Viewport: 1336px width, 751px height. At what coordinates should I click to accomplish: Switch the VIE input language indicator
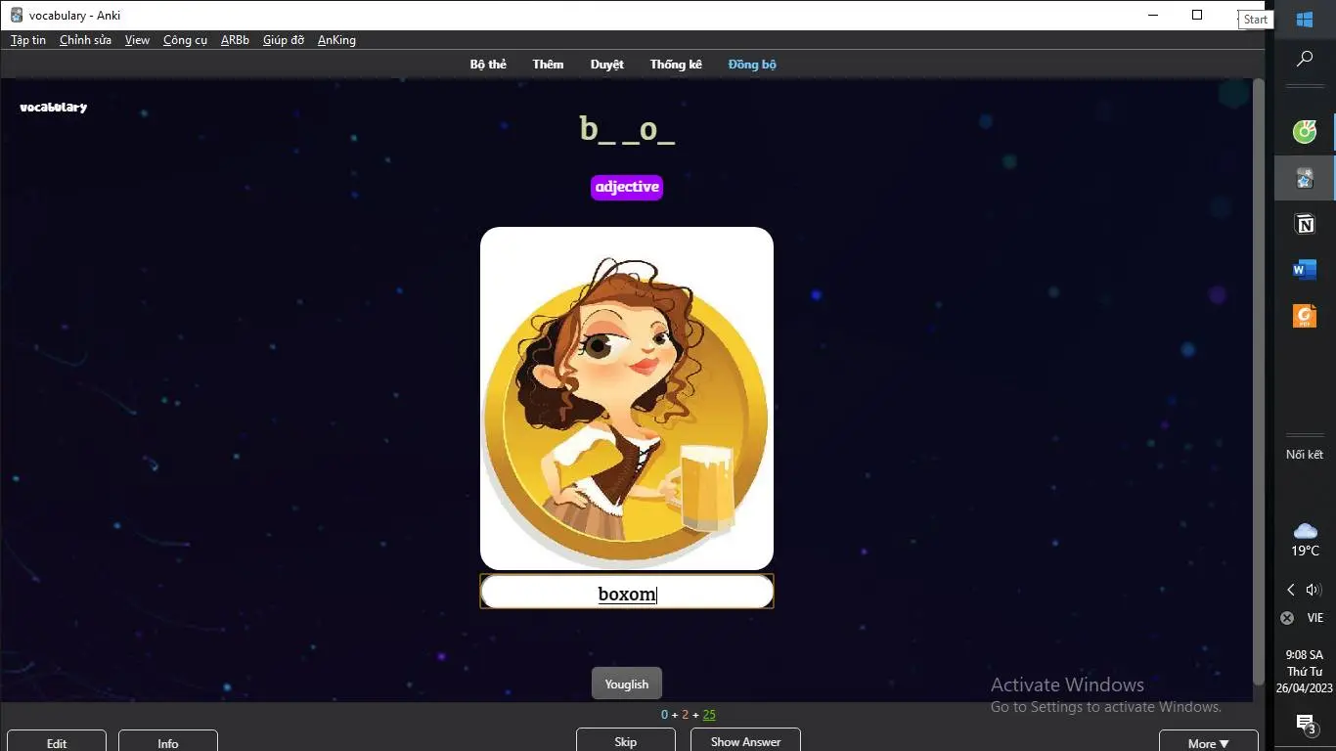[x=1314, y=618]
